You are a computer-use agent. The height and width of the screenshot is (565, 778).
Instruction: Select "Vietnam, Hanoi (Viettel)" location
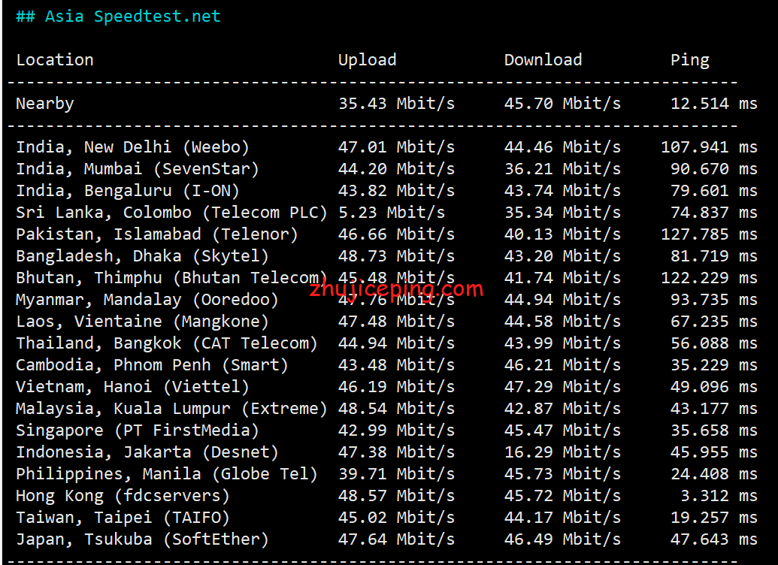pyautogui.click(x=132, y=388)
